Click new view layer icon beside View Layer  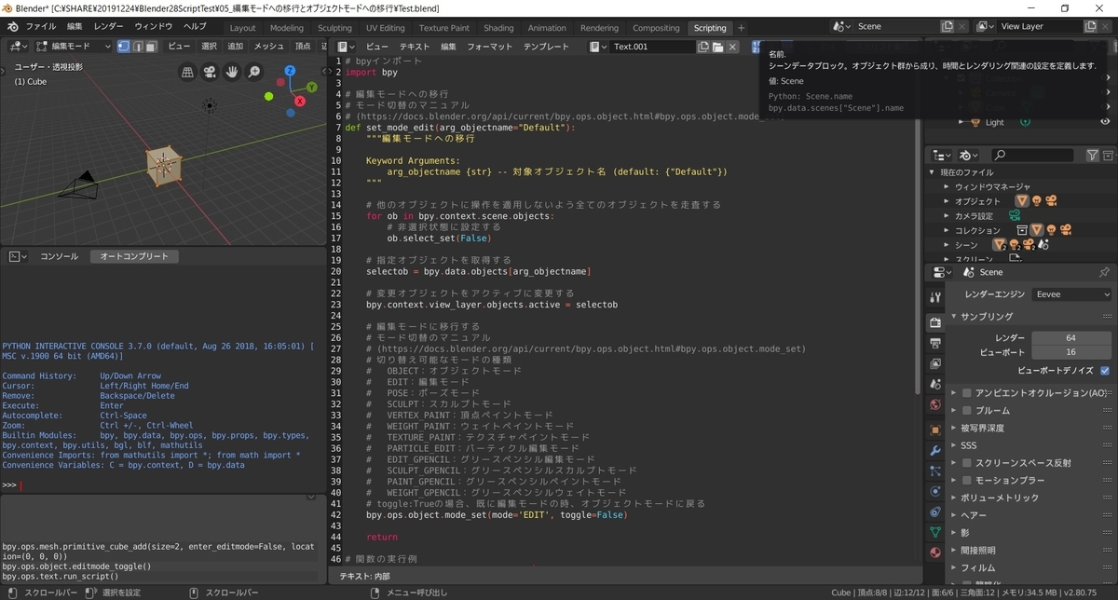[x=1090, y=27]
